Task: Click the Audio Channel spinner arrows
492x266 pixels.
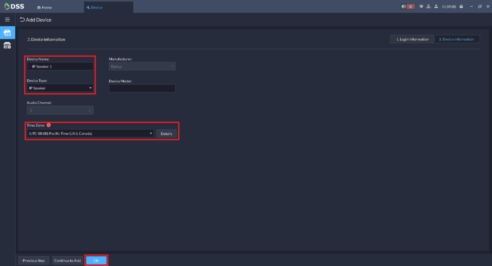Action: [90, 110]
